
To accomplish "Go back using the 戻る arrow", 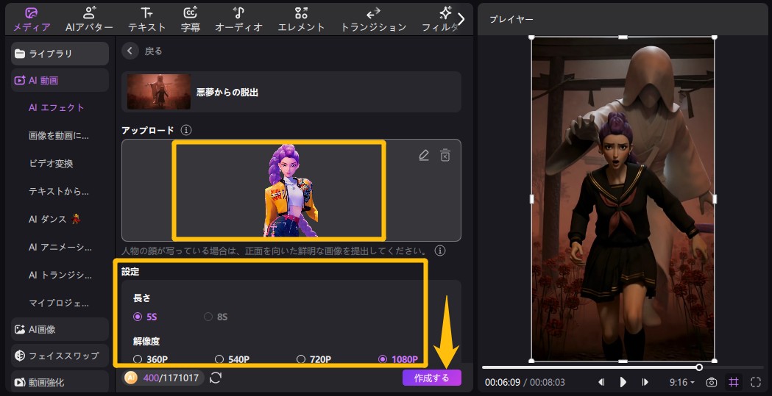I will click(x=130, y=51).
